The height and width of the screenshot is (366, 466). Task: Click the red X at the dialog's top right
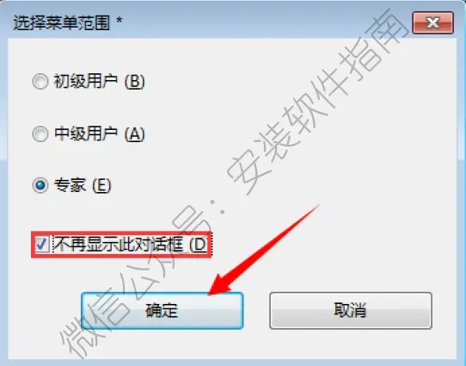433,22
